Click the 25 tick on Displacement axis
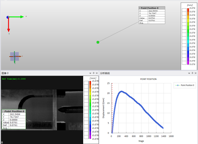Image resolution: width=198 pixels, height=144 pixels. [x=108, y=83]
